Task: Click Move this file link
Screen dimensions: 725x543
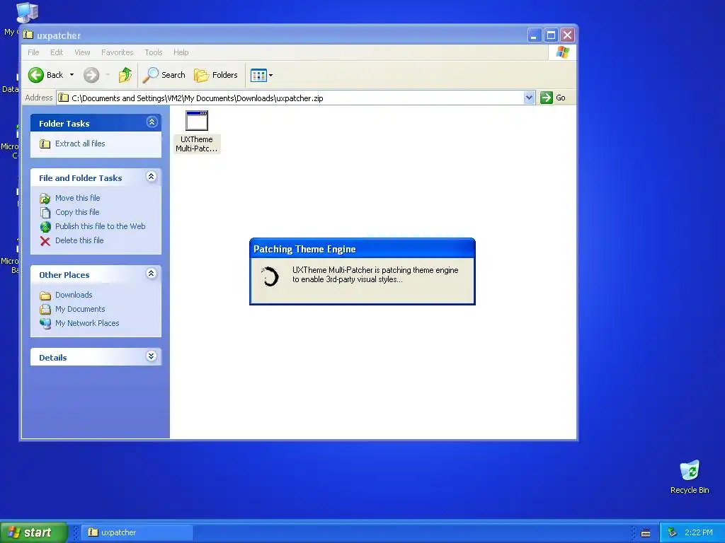Action: 78,198
